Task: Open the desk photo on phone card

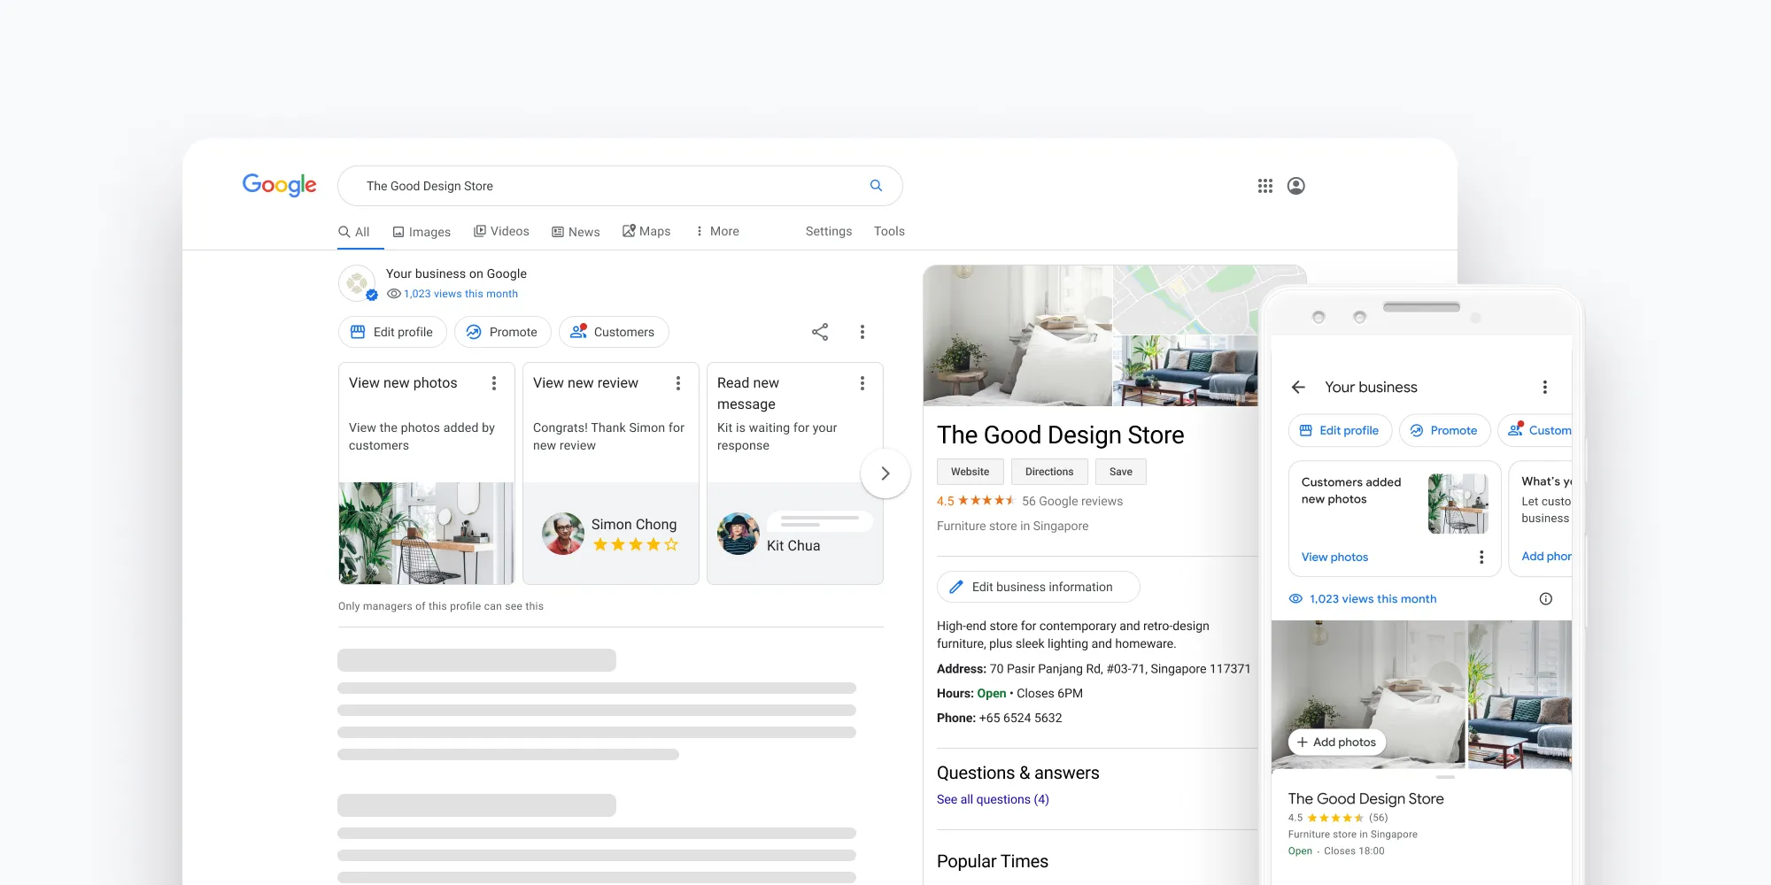Action: click(x=1458, y=504)
